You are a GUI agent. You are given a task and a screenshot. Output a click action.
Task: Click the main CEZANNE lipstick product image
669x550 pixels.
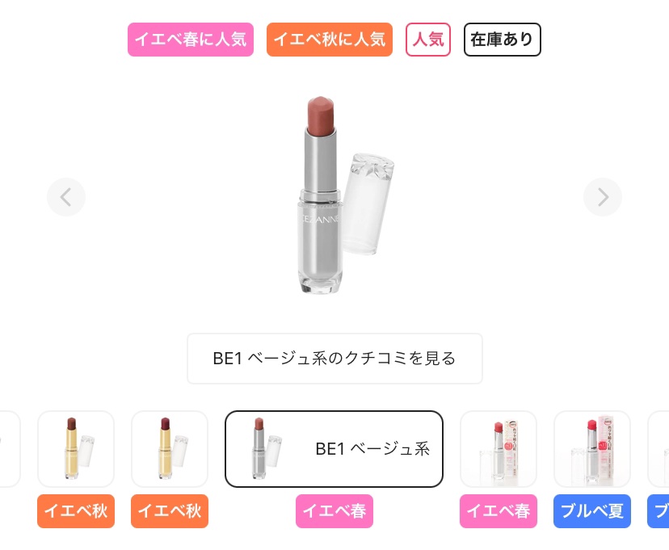pyautogui.click(x=343, y=195)
